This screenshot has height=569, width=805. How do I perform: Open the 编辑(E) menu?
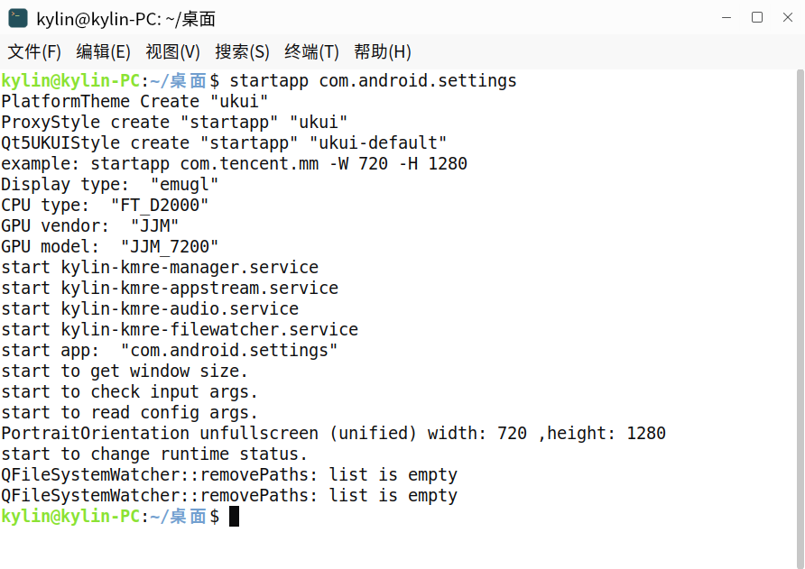coord(103,51)
